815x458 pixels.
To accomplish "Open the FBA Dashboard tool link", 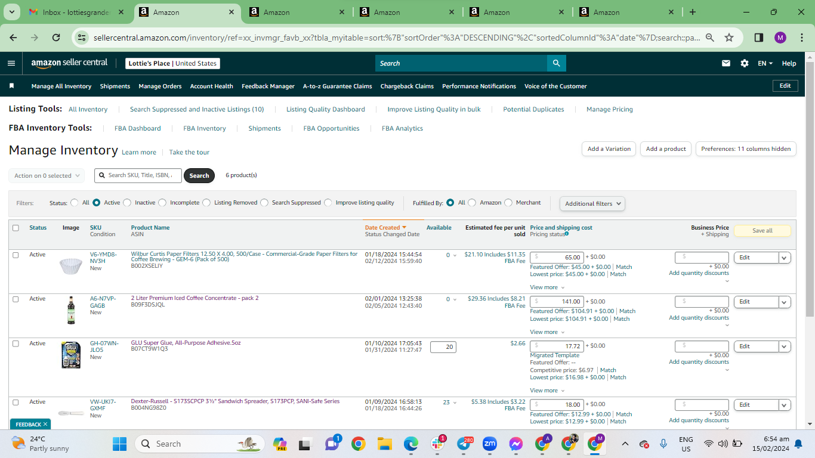I will click(x=138, y=128).
